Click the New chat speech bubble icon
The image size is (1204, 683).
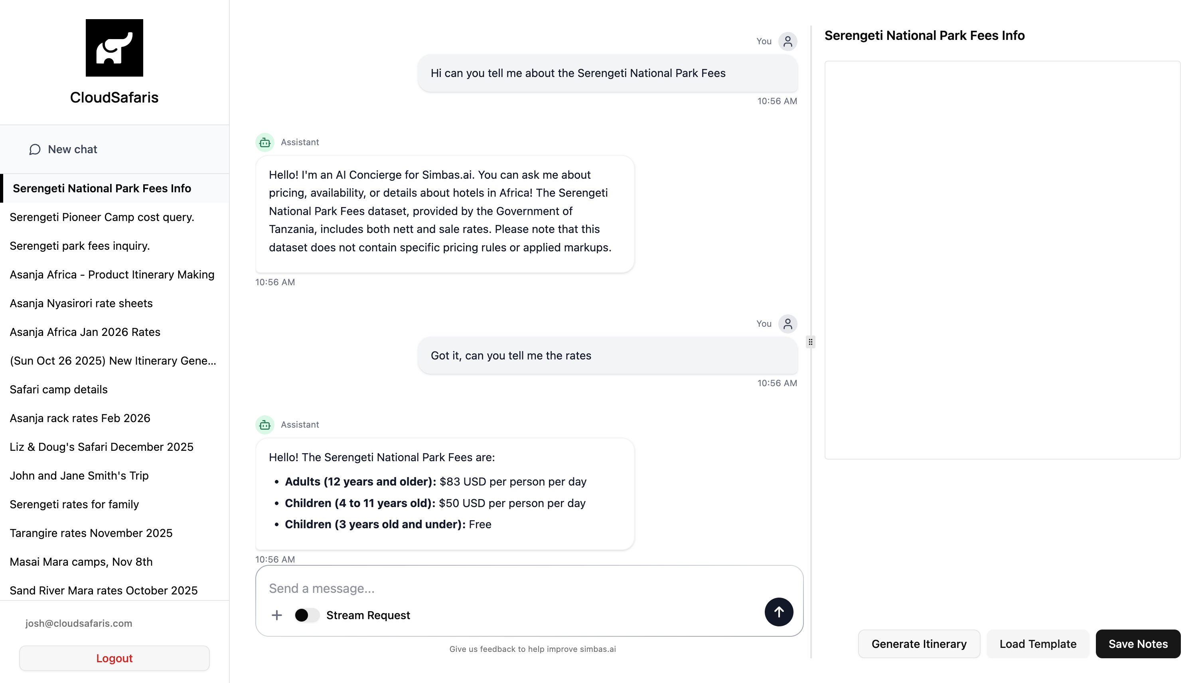tap(35, 149)
